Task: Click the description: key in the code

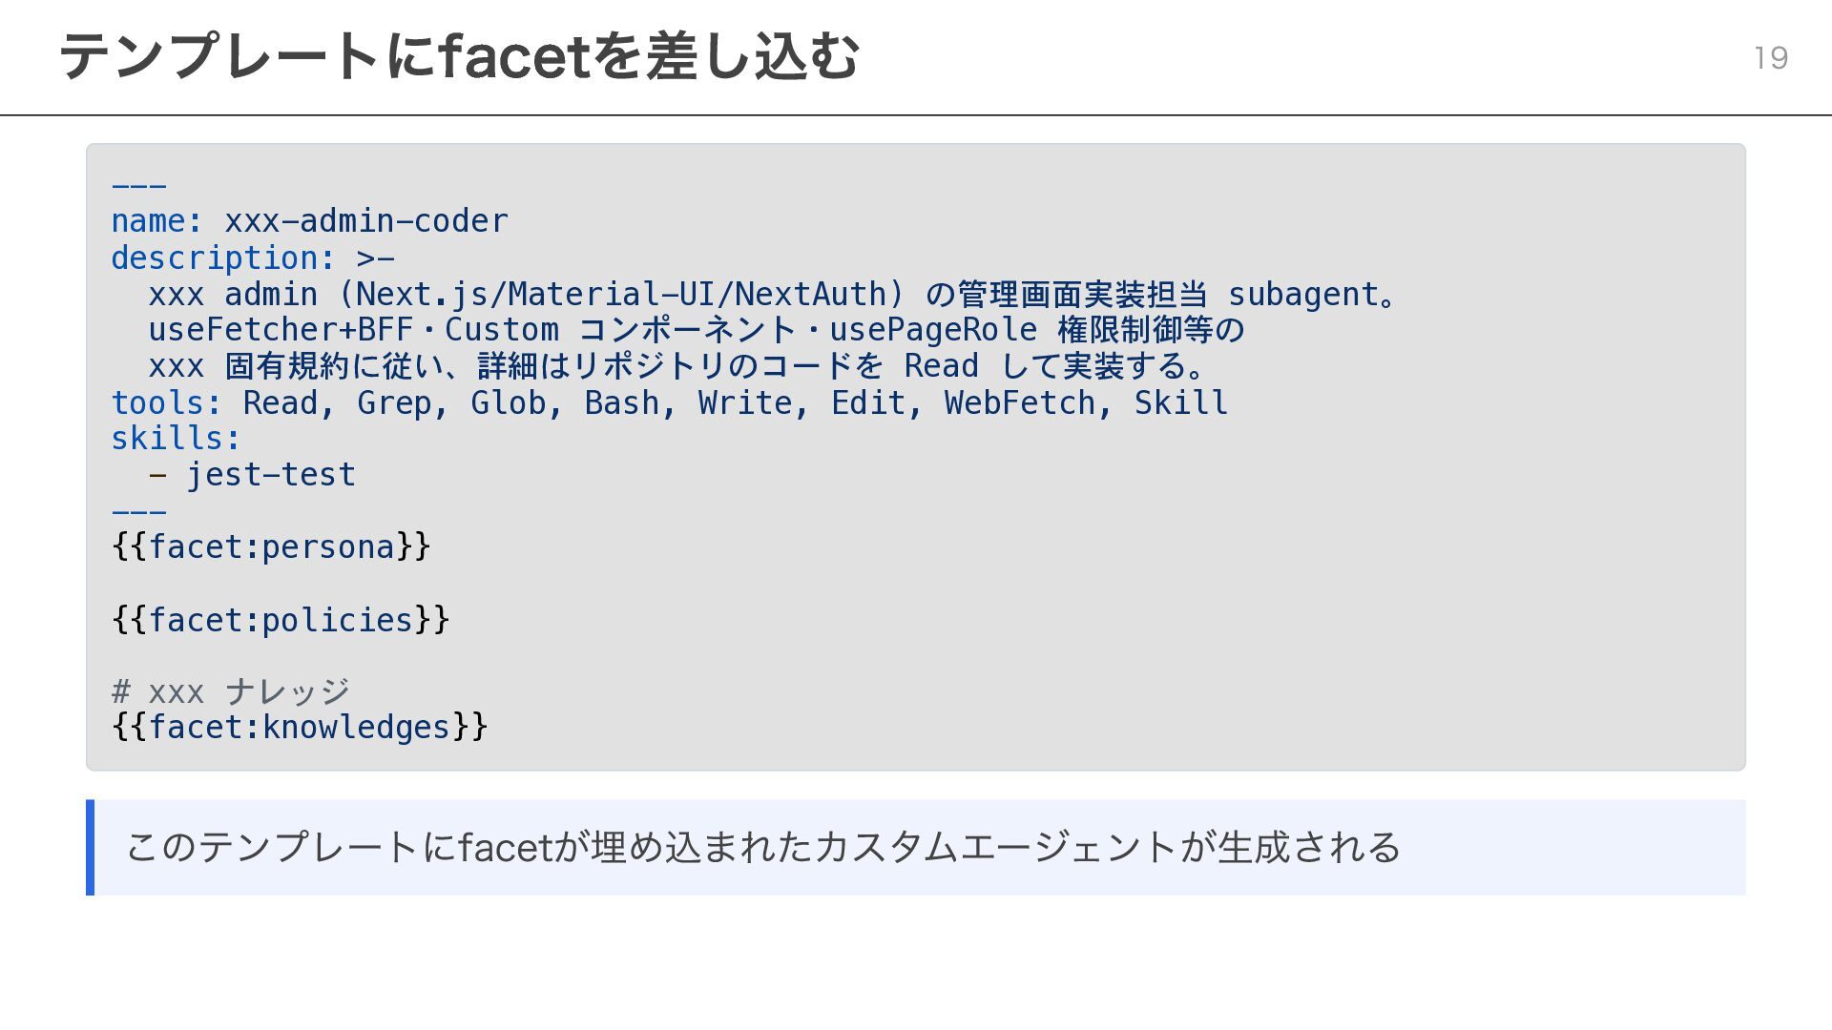Action: click(x=223, y=258)
